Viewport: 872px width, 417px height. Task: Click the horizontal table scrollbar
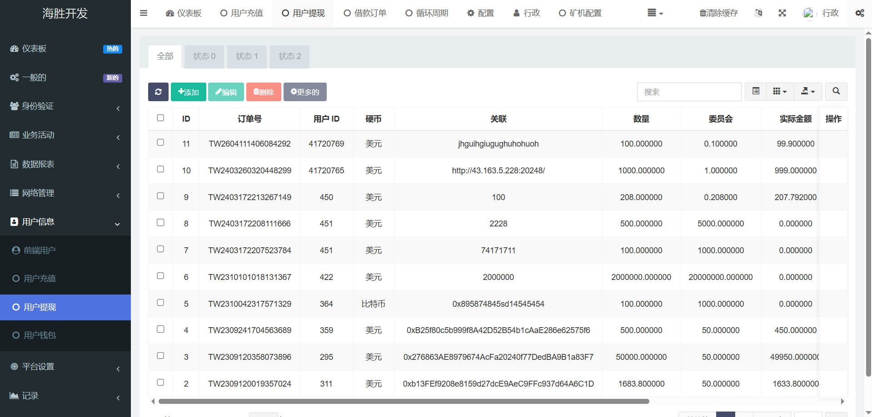(x=404, y=401)
